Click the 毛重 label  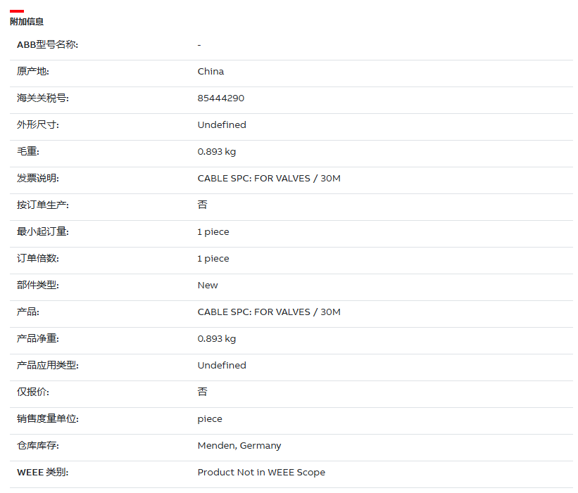point(28,151)
